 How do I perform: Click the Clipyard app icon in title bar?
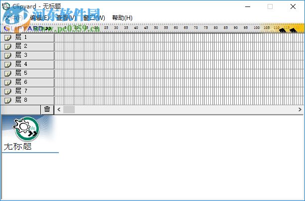6,6
